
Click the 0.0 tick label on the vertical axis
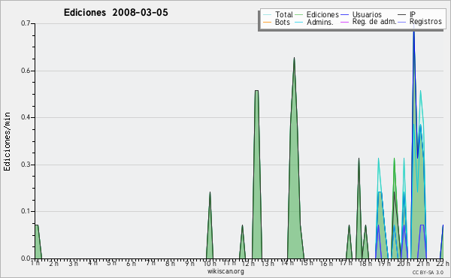click(26, 258)
